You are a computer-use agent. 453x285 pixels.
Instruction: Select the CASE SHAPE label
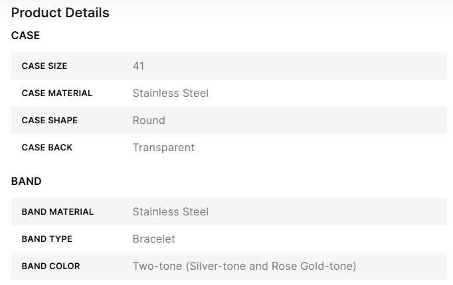(50, 121)
